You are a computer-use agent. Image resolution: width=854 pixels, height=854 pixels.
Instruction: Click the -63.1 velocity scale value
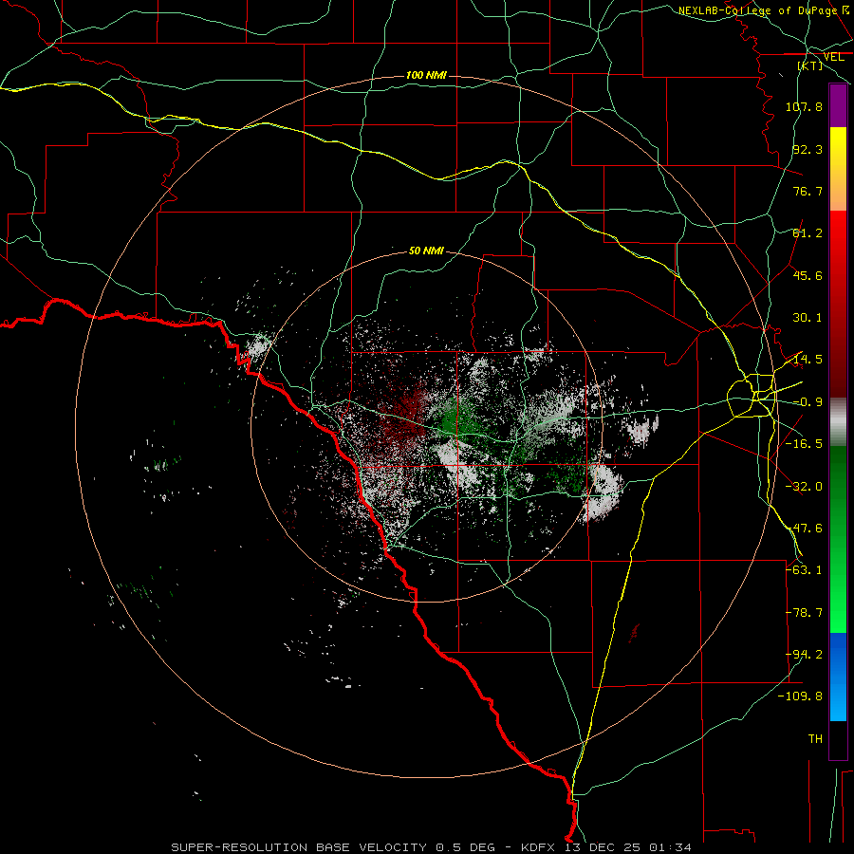point(804,570)
